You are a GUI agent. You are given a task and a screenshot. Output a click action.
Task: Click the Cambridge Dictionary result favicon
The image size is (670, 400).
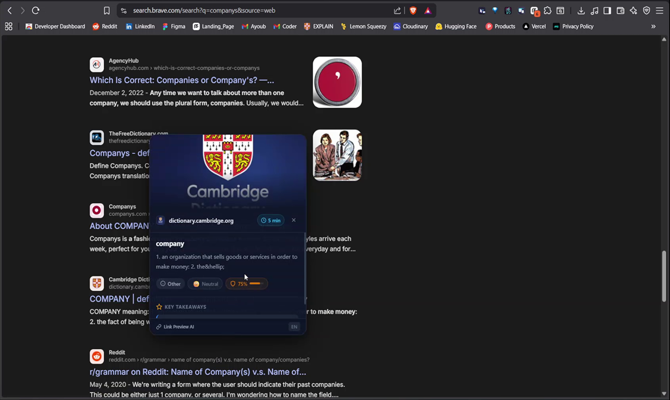[97, 283]
